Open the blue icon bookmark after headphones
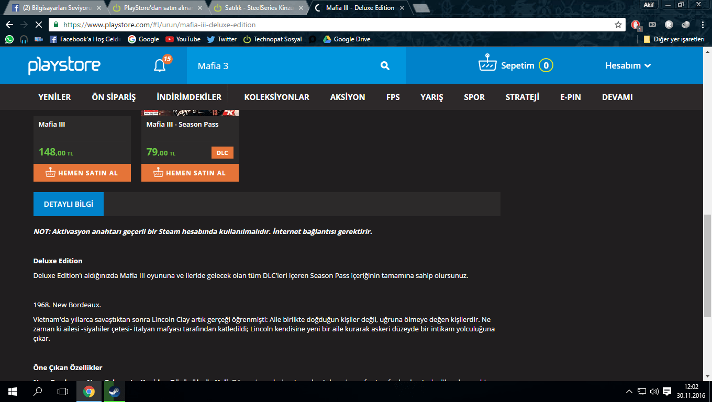The width and height of the screenshot is (712, 402). coord(39,39)
